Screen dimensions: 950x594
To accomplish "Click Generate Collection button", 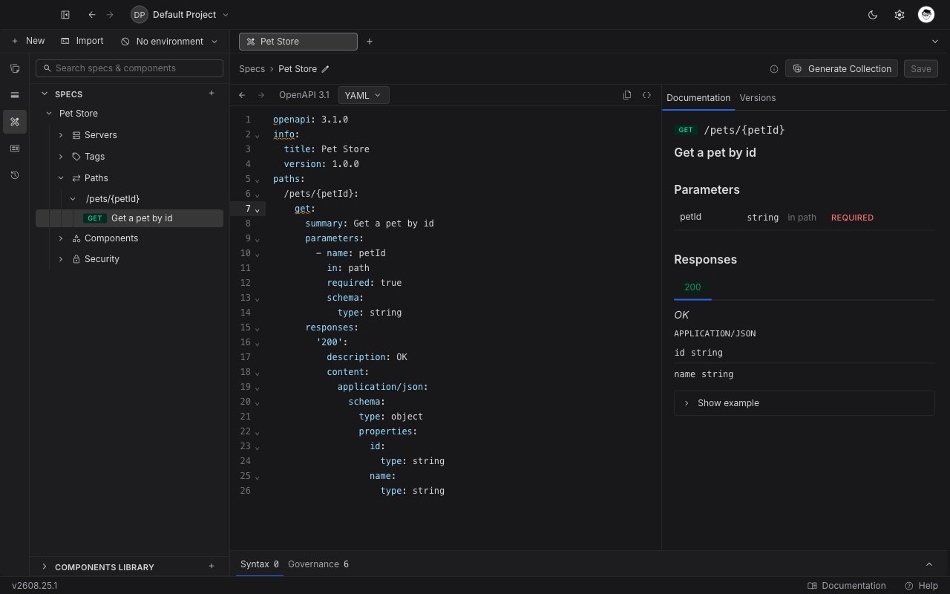I will [x=842, y=68].
